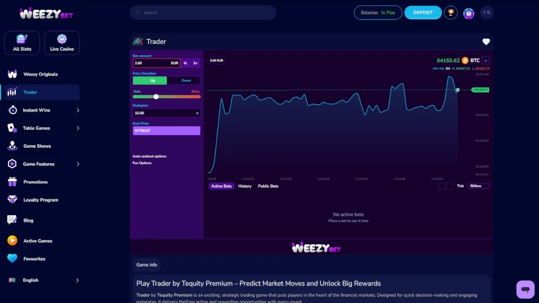Click the purple W coin icon
This screenshot has width=539, height=303.
[469, 13]
